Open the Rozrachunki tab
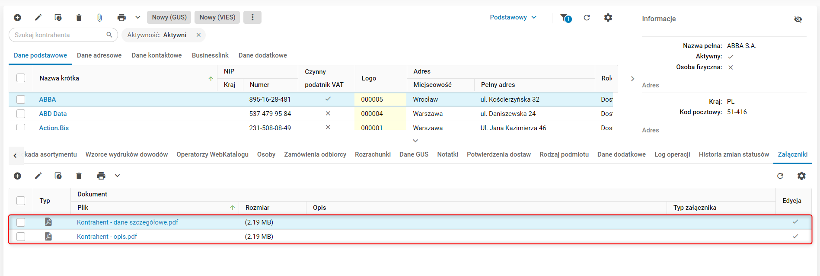 click(x=373, y=154)
